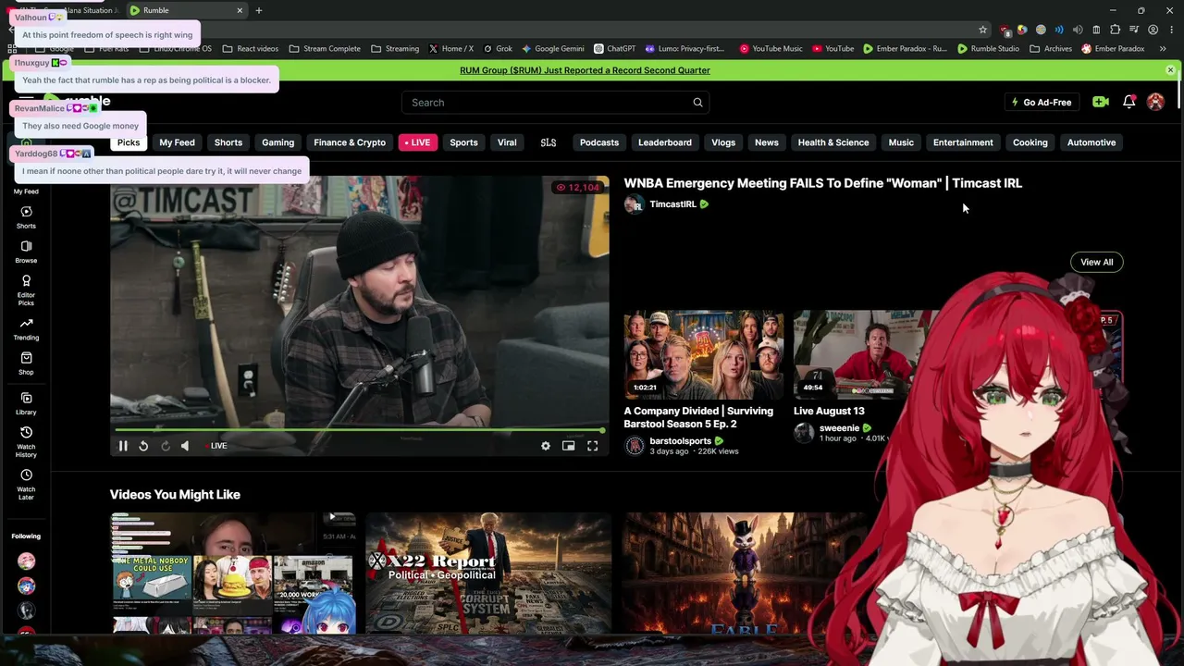
Task: Open the user profile avatar menu
Action: click(1155, 103)
